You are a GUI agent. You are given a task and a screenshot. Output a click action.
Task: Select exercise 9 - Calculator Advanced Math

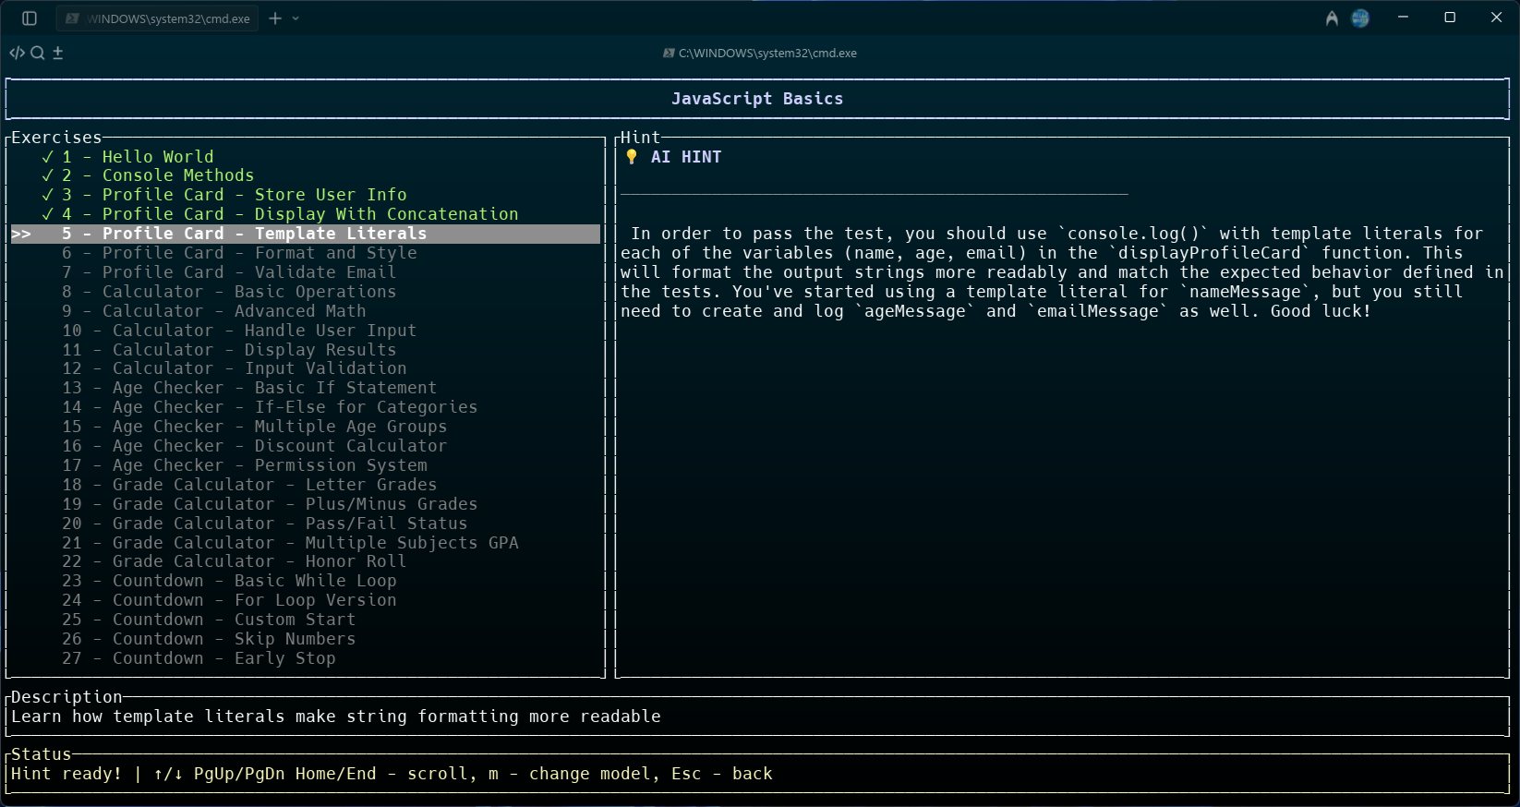[306, 311]
